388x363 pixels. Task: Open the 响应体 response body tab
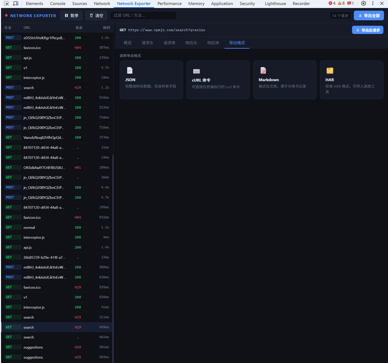click(x=213, y=43)
